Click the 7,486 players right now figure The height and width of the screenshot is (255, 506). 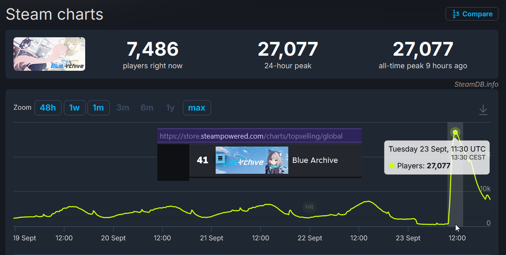click(x=153, y=49)
